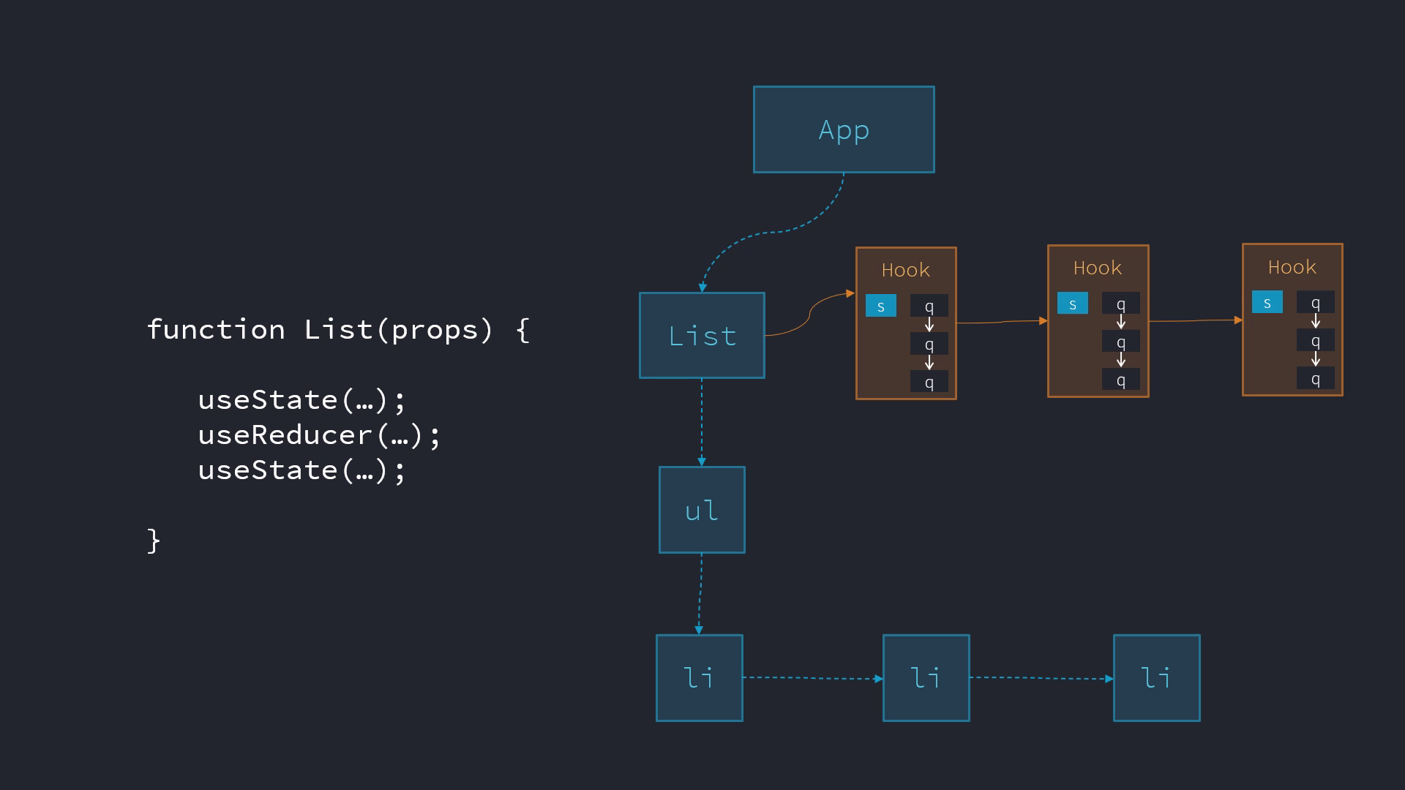Click the first useState(…) line

pos(301,400)
